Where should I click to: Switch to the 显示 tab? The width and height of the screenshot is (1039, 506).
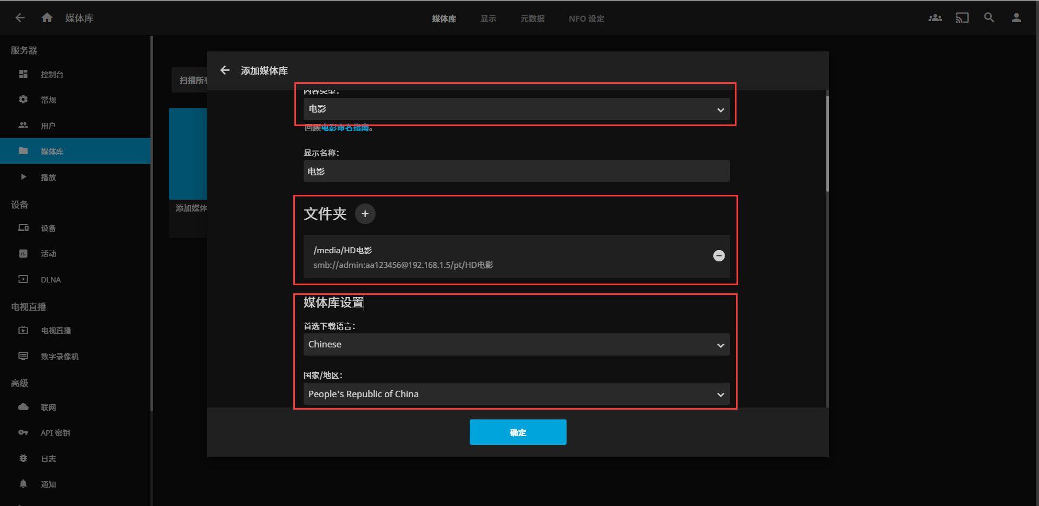coord(488,18)
